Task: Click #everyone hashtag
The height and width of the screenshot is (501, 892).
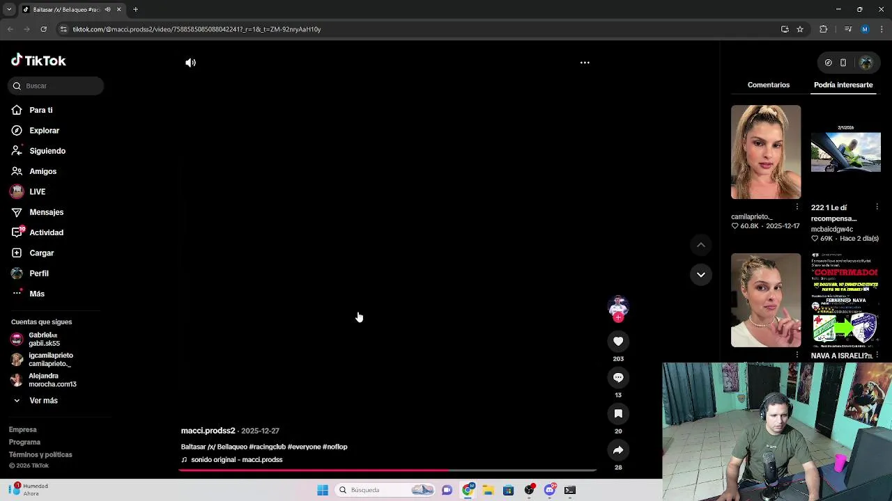Action: click(304, 447)
